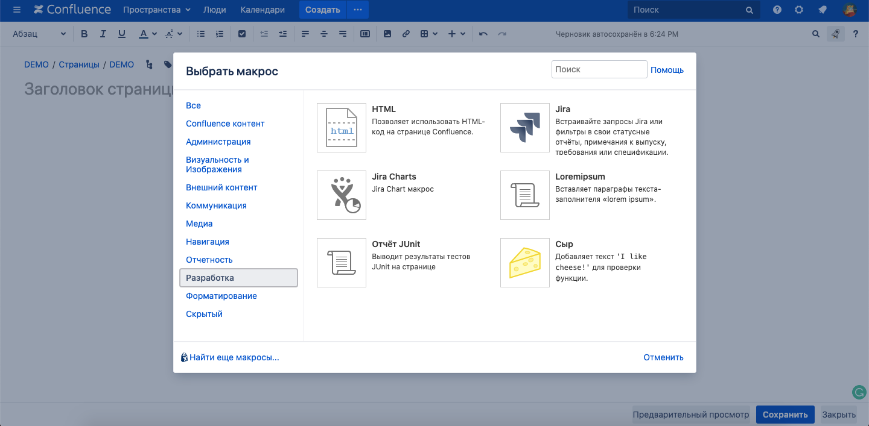This screenshot has height=426, width=869.
Task: Open the user avatar profile menu
Action: point(849,10)
